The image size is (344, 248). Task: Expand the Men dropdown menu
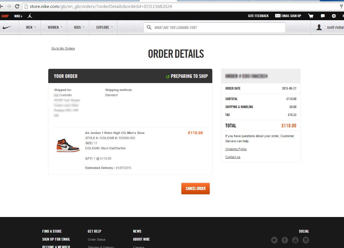(31, 27)
